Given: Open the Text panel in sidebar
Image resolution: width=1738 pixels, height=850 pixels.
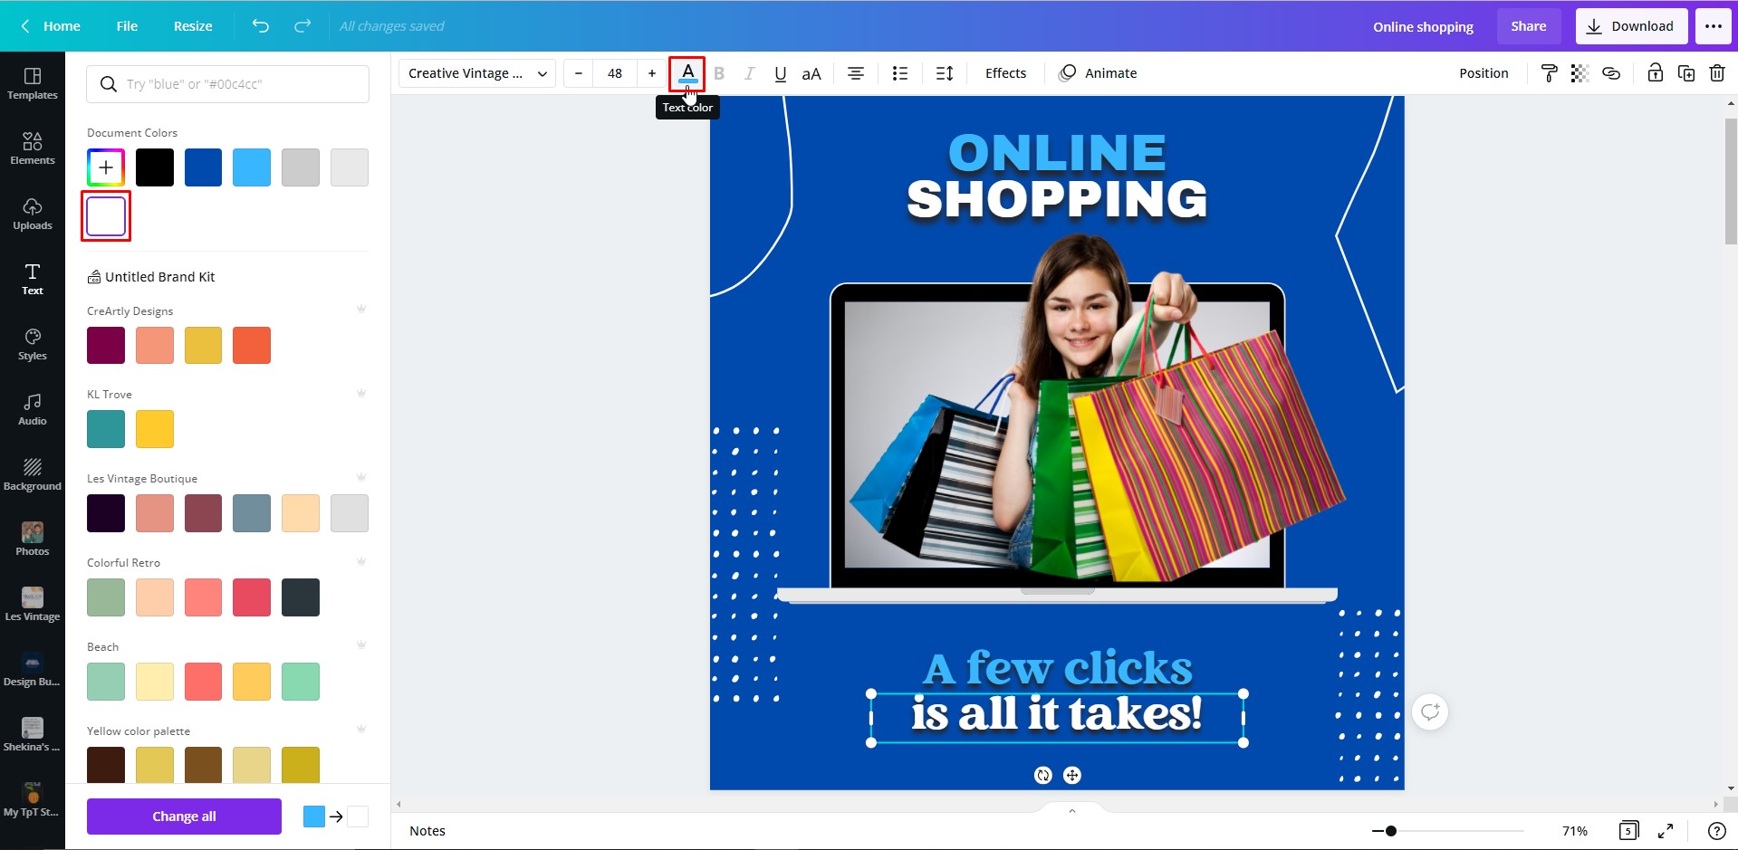Looking at the screenshot, I should tap(33, 279).
